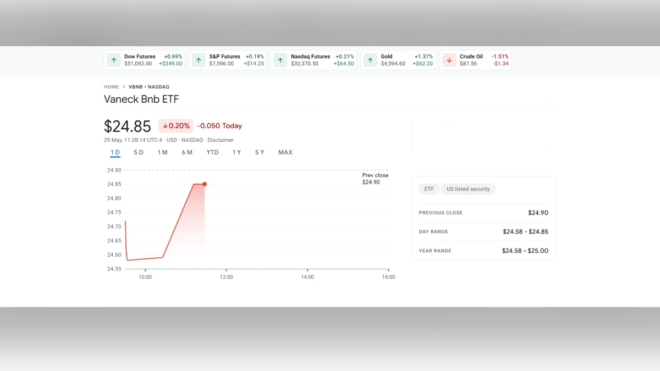Switch chart to the 6M range
This screenshot has width=660, height=371.
187,152
